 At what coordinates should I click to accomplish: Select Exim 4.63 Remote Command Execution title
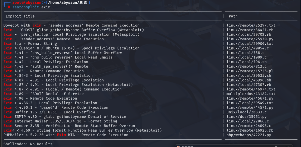click(x=44, y=71)
